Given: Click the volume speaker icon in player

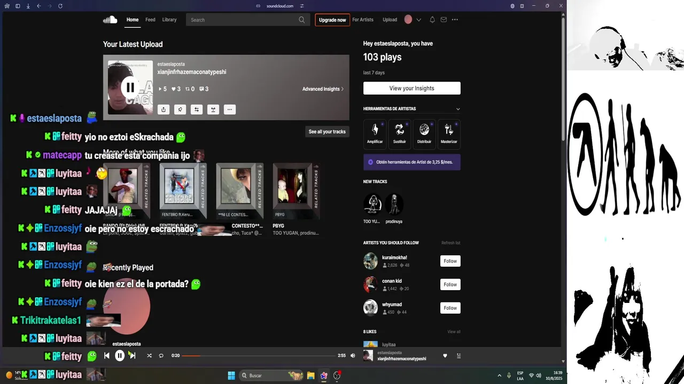Looking at the screenshot, I should [x=352, y=356].
